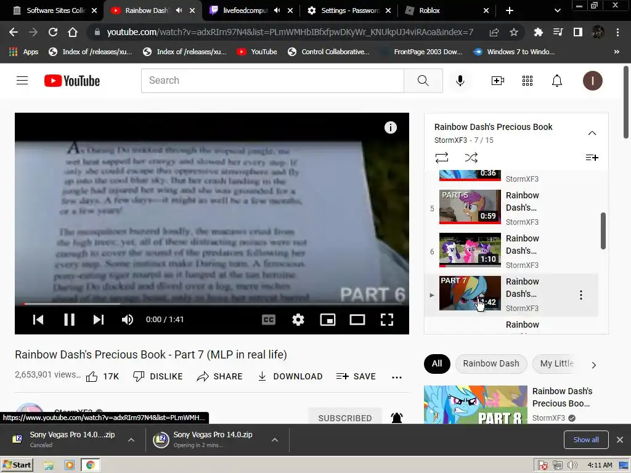Open Chrome's three-dot menu
631x473 pixels.
617,32
